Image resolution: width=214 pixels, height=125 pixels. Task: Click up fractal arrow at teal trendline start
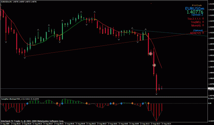[x=132, y=28]
